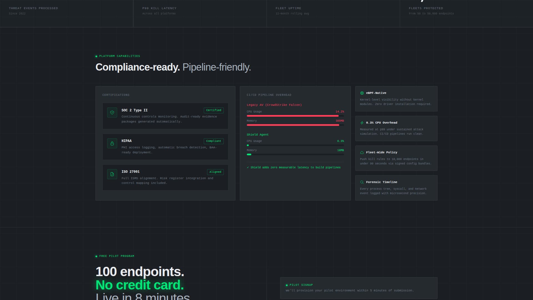This screenshot has height=300, width=533.
Task: Click the '100 endpoints.' heading
Action: coord(140,272)
